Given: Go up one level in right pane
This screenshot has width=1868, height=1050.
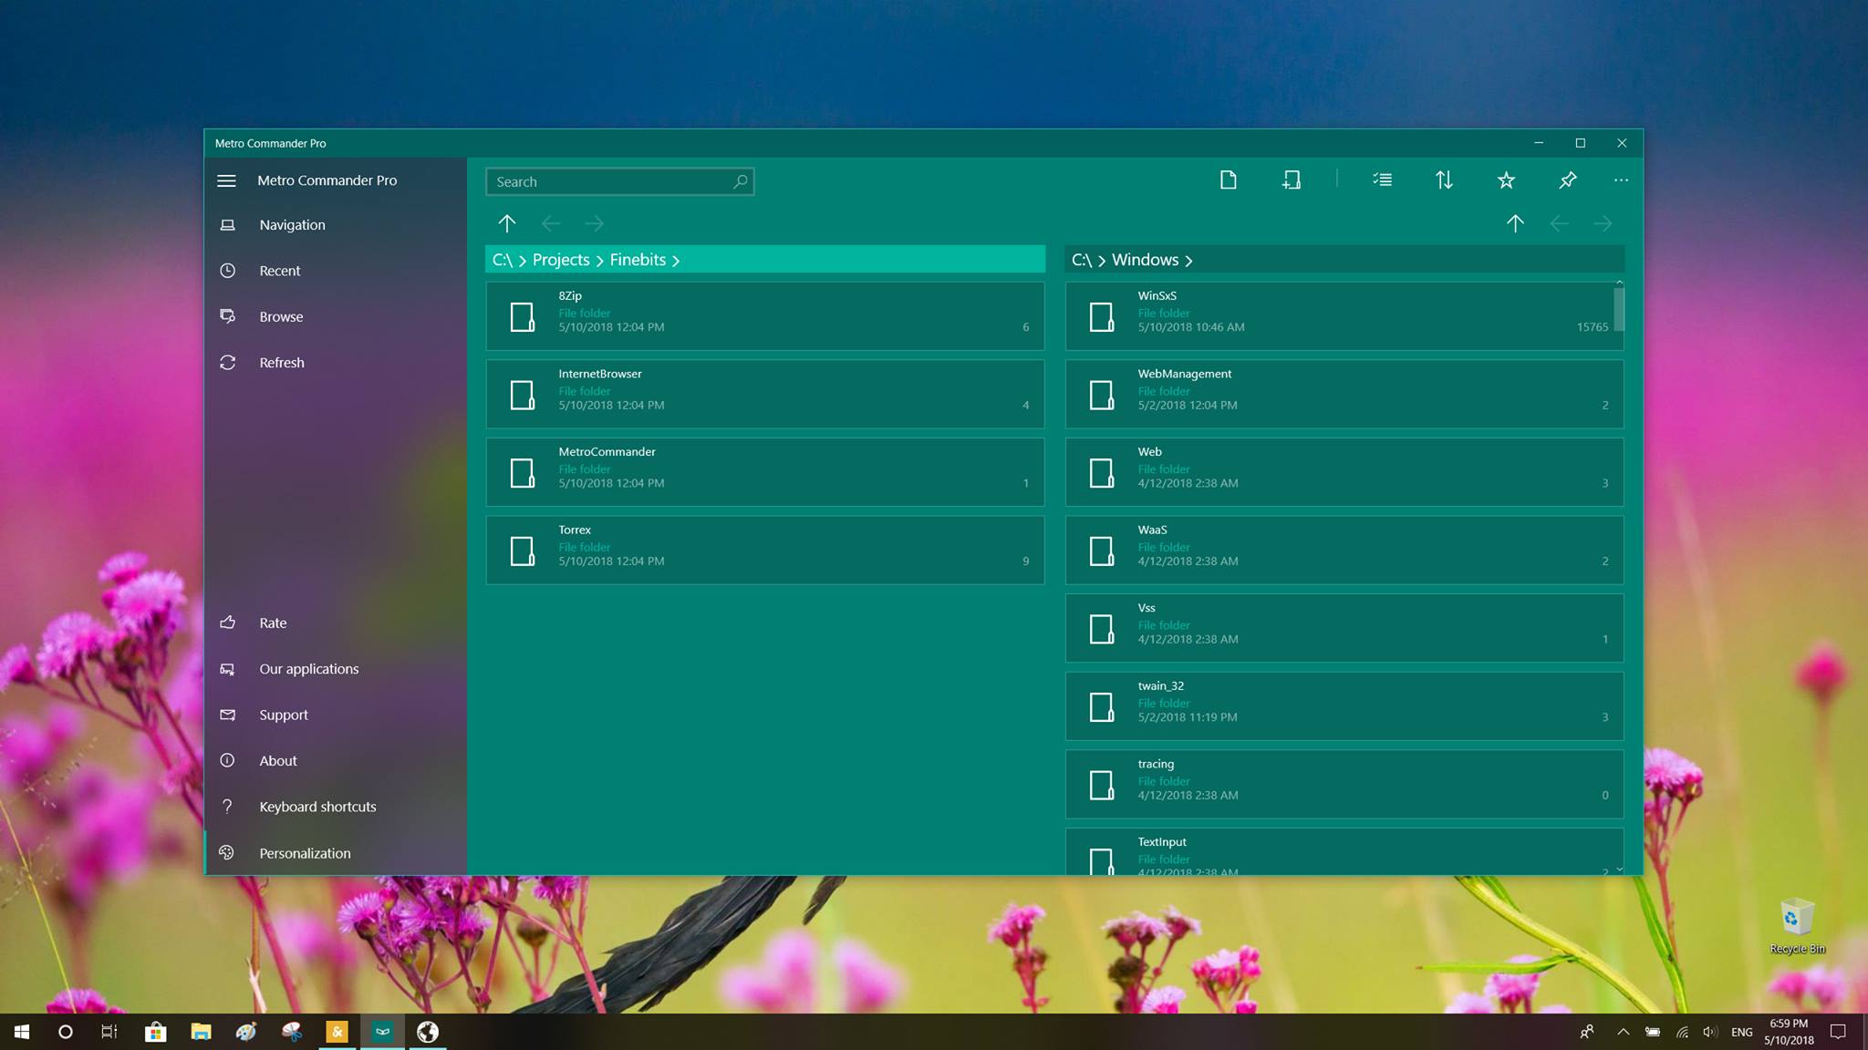Looking at the screenshot, I should point(1515,223).
